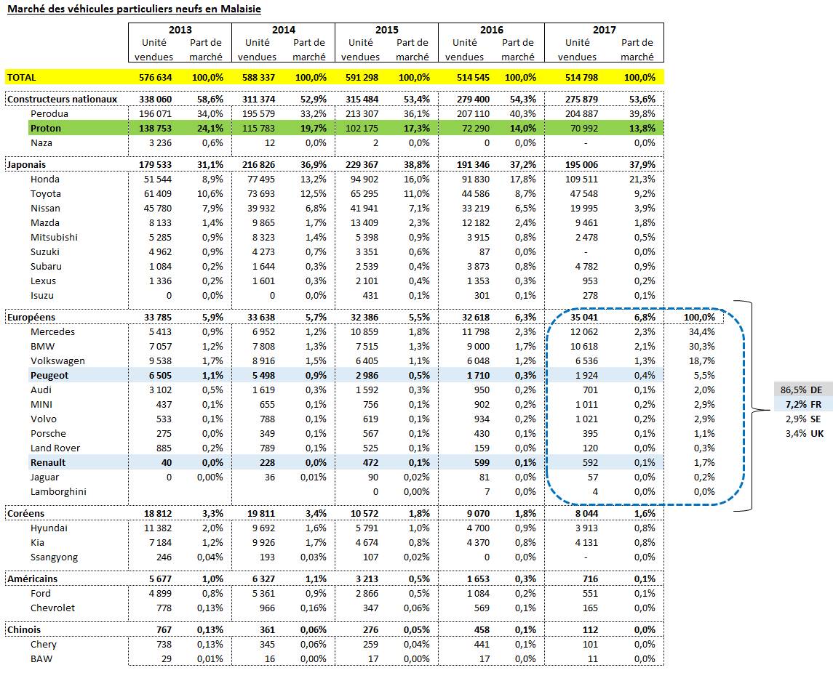Click the BMW row label
Screen dimensions: 833x673
coord(42,347)
